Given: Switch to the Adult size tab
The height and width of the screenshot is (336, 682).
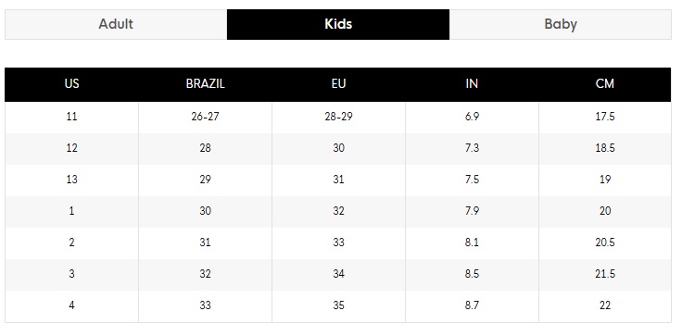Looking at the screenshot, I should 116,24.
